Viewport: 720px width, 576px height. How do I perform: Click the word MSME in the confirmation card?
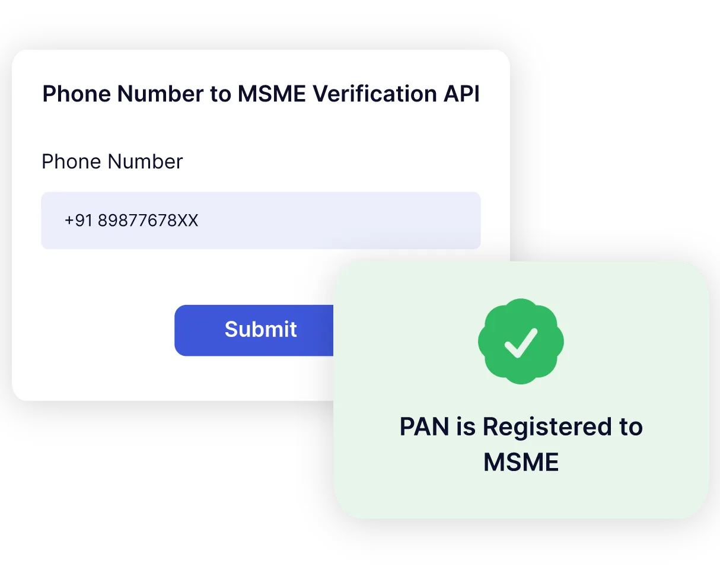click(x=521, y=462)
